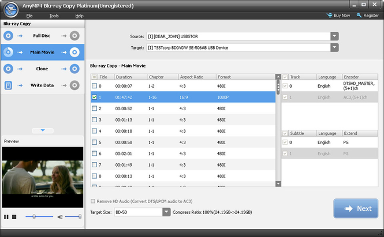Open the Source drive dropdown
Screen dimensions: 384x237
(334, 36)
